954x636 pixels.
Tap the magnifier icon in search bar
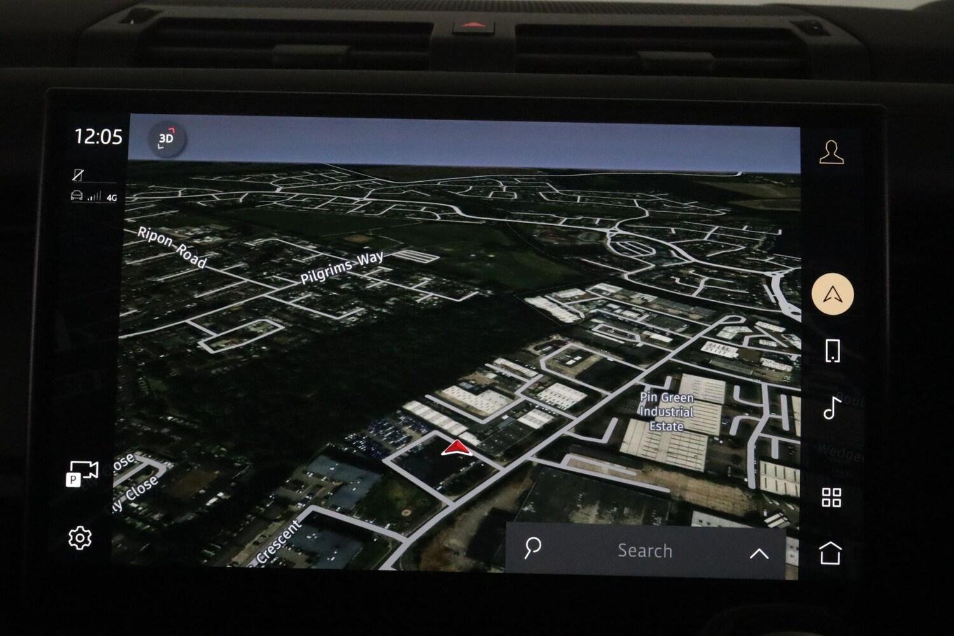(x=532, y=548)
